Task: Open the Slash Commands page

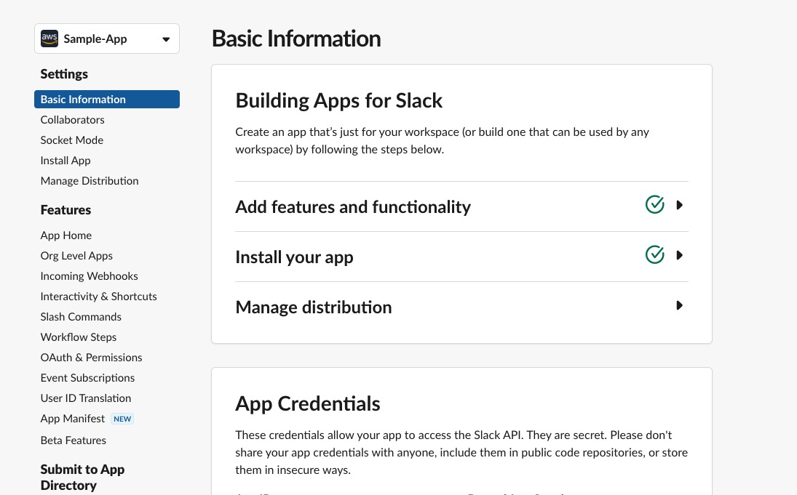Action: [81, 317]
